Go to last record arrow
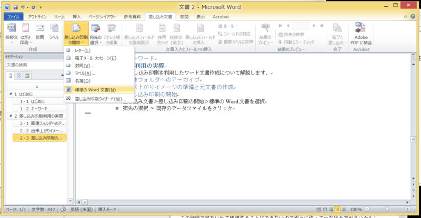This screenshot has height=218, width=421. click(322, 26)
